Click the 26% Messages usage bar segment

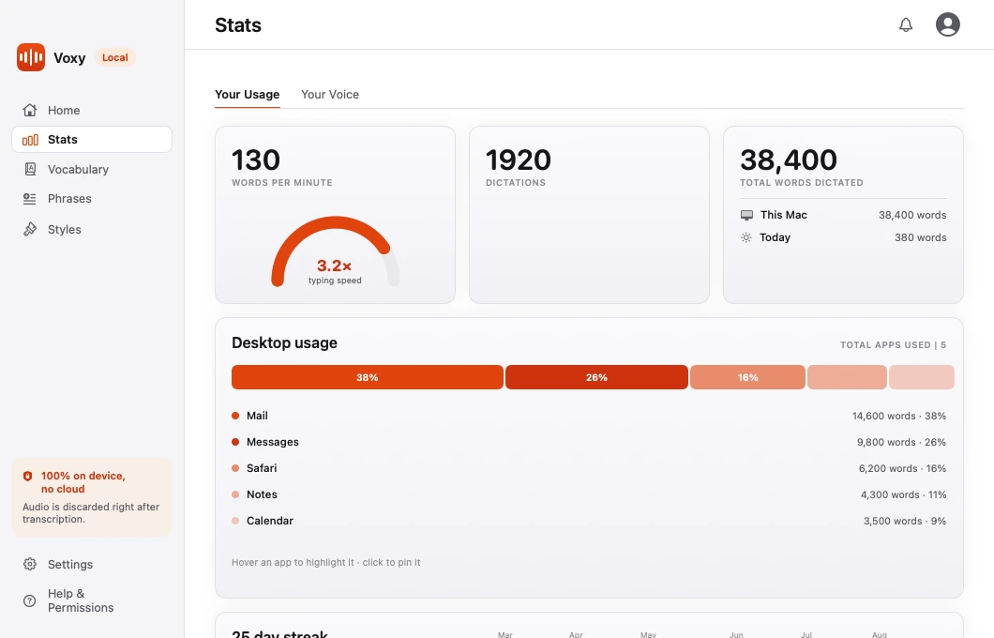tap(596, 377)
